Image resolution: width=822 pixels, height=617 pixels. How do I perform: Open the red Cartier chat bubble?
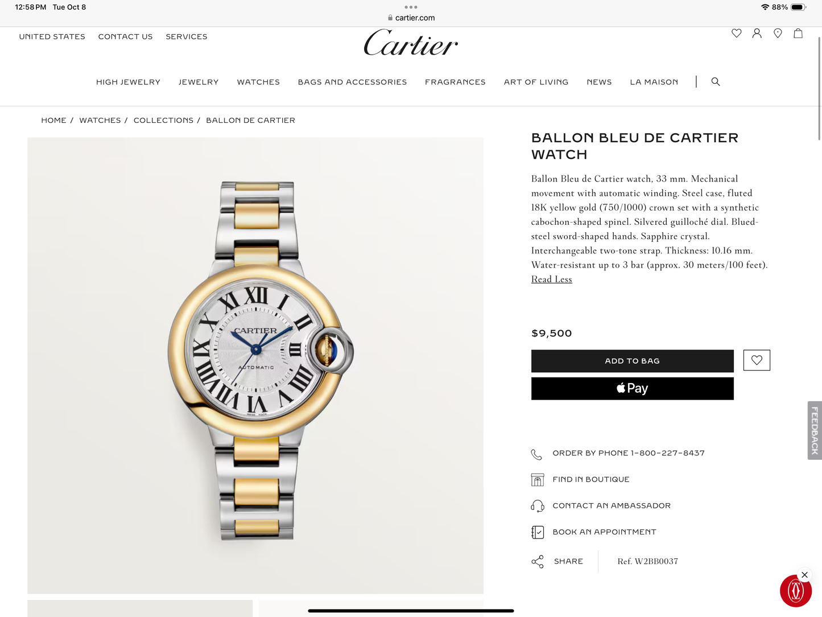[795, 591]
